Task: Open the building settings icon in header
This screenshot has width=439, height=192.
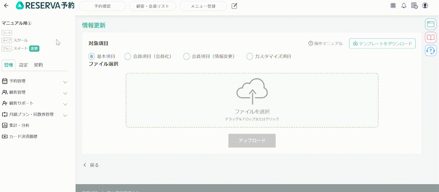Action: 414,5
